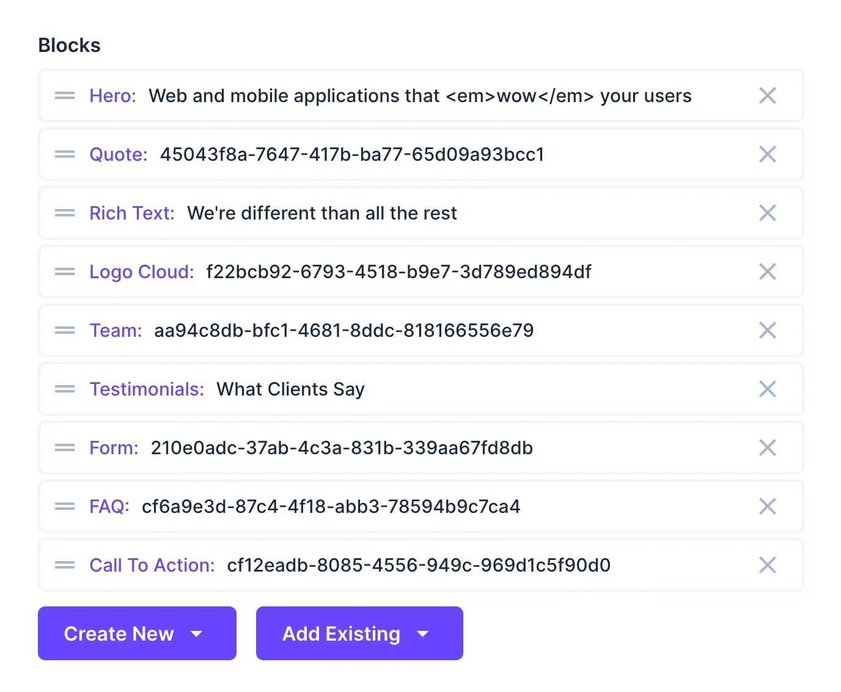Click the drag handle on the Rich Text block
Viewport: 841px width, 692px height.
click(64, 213)
